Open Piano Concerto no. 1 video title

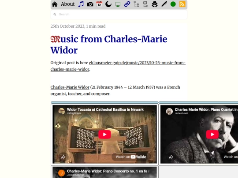point(108,171)
